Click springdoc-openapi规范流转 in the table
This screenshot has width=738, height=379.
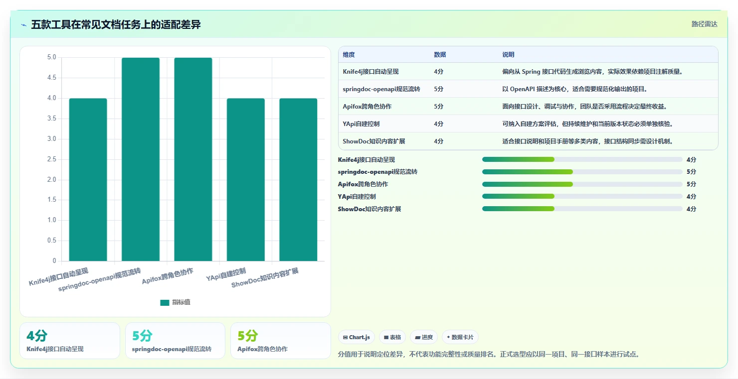[381, 89]
